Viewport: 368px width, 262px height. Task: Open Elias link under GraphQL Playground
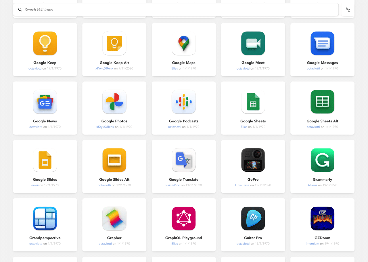pos(175,244)
